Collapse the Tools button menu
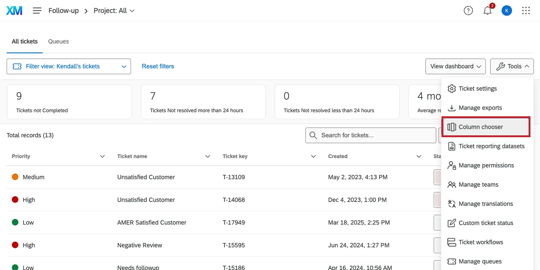 pos(512,66)
